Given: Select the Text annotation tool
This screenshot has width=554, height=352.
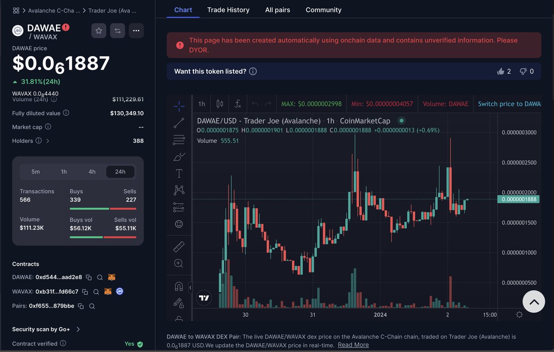Looking at the screenshot, I should [179, 173].
